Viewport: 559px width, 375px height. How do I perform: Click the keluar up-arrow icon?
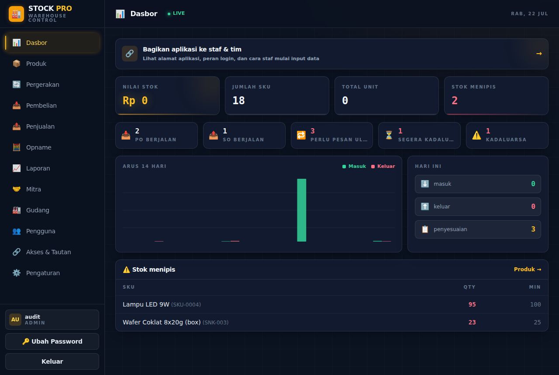[425, 207]
